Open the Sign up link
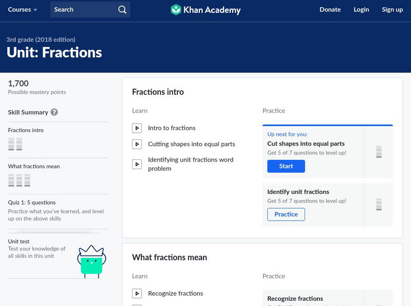Viewport: 411px width, 306px height. coord(392,10)
